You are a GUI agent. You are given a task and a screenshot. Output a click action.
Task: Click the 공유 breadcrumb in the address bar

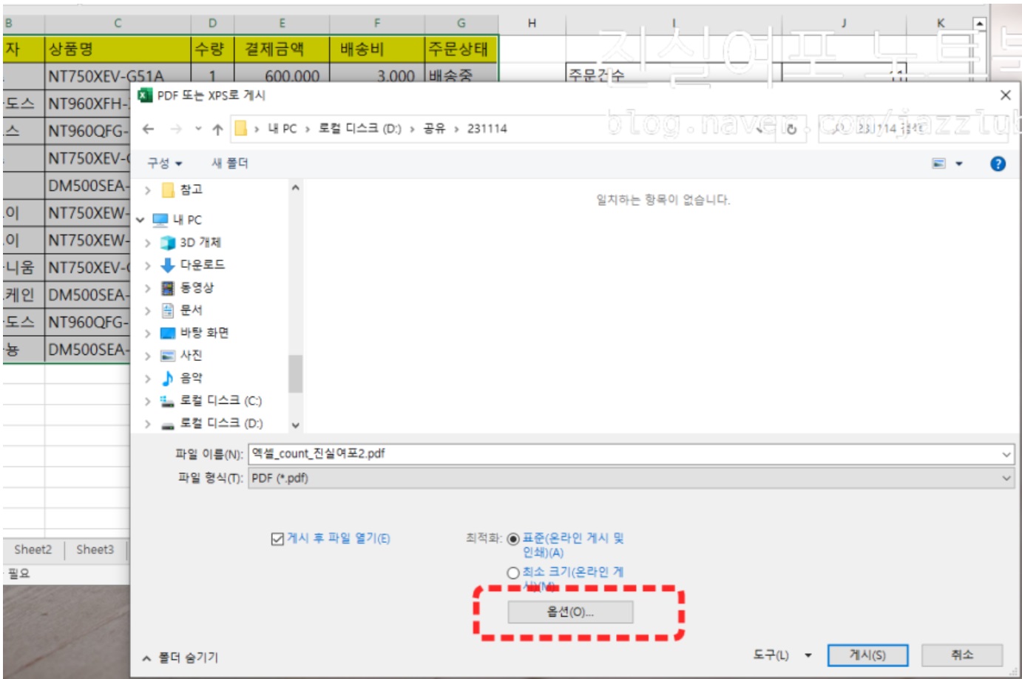point(434,129)
